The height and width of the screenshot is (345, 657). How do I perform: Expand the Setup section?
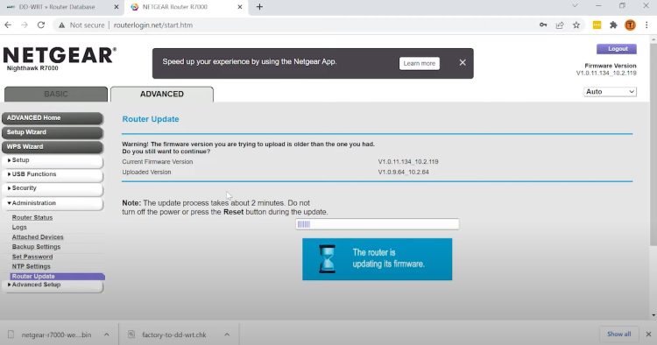[x=53, y=160]
